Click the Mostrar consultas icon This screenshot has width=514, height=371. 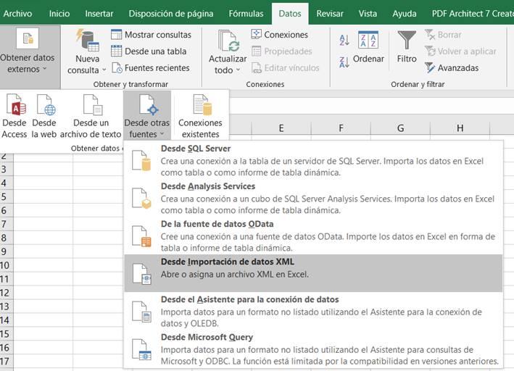(117, 34)
